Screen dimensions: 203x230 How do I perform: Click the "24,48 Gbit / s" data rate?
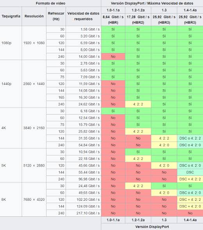[x=89, y=186]
